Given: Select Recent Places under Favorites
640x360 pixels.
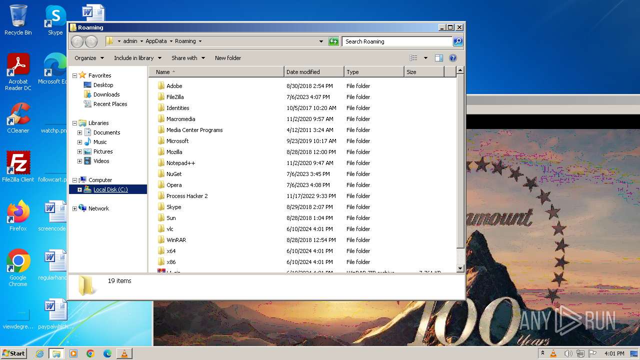Looking at the screenshot, I should click(110, 104).
